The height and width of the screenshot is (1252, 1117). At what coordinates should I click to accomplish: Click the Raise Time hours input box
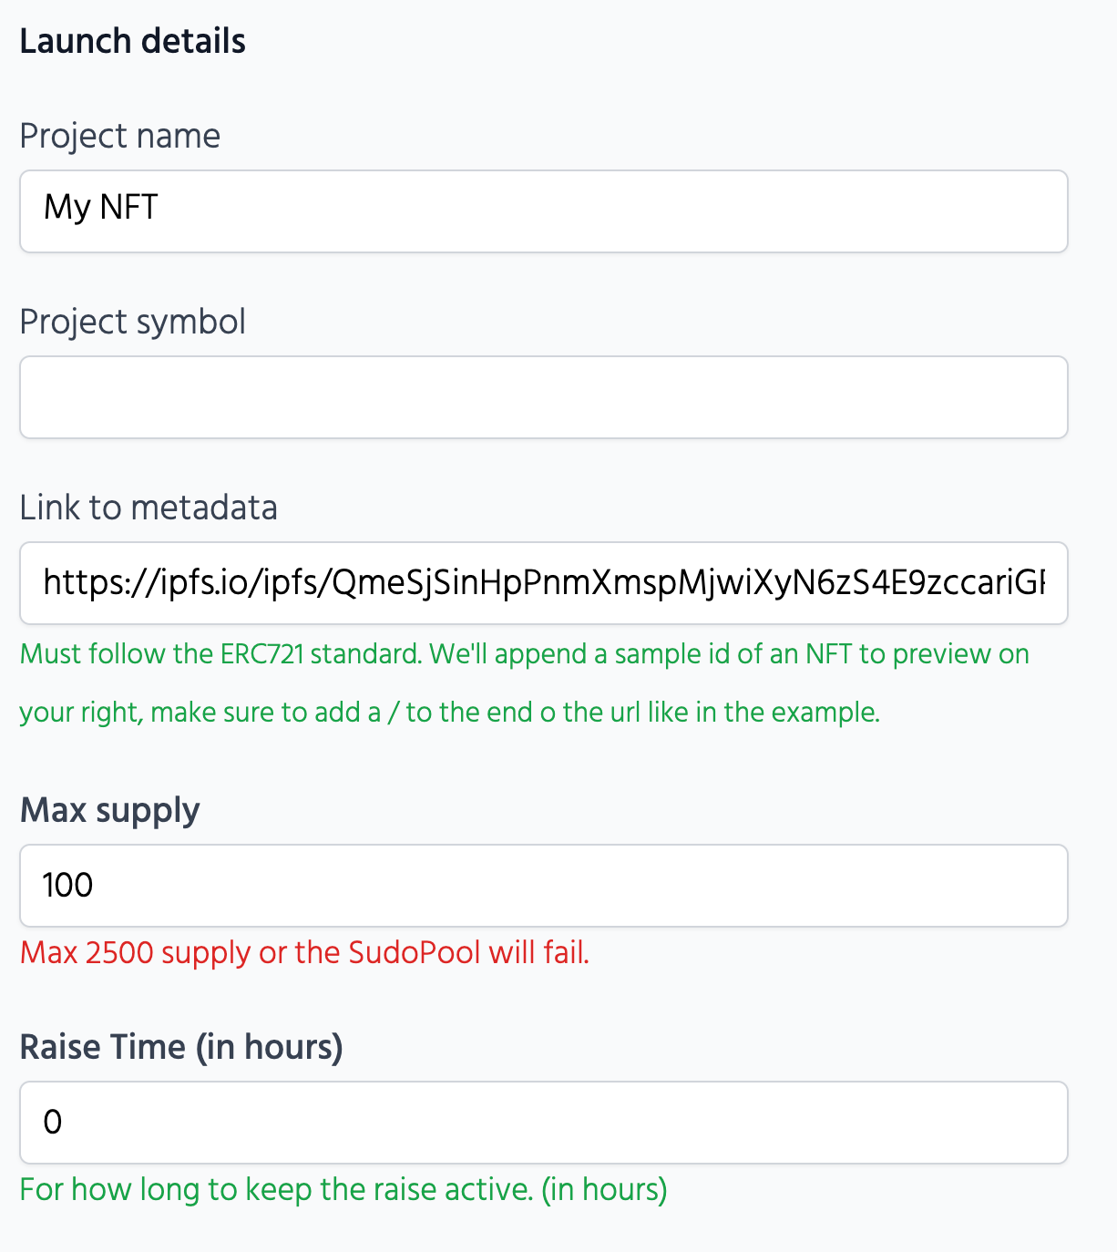point(543,1123)
